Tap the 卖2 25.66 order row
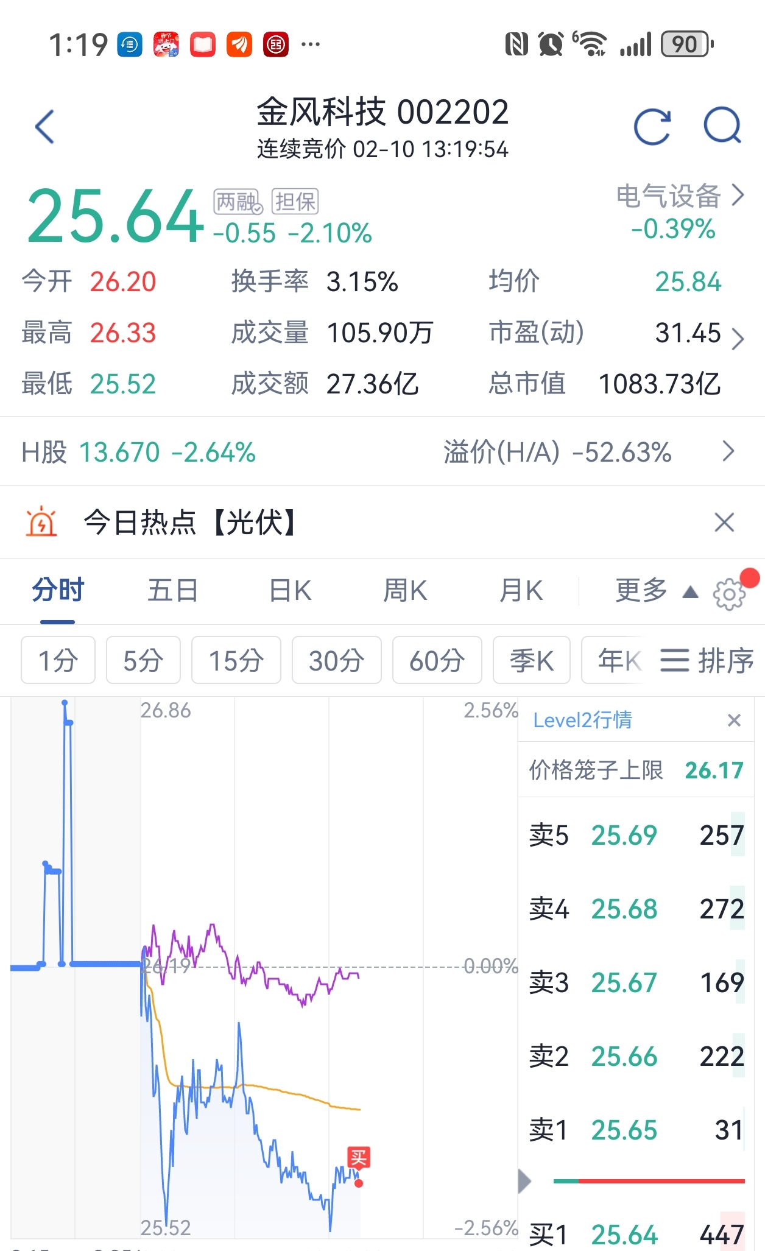Screen dimensions: 765x1251 tap(636, 1056)
